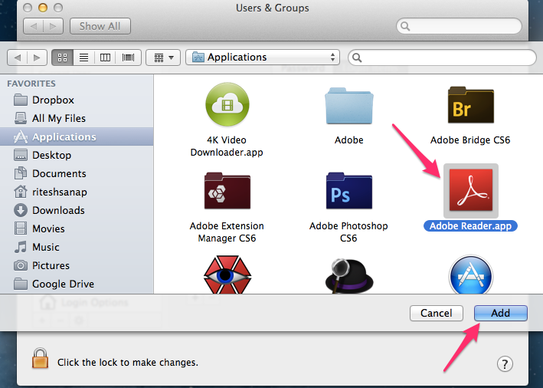This screenshot has height=388, width=543.
Task: Select All My Files in sidebar
Action: click(77, 119)
